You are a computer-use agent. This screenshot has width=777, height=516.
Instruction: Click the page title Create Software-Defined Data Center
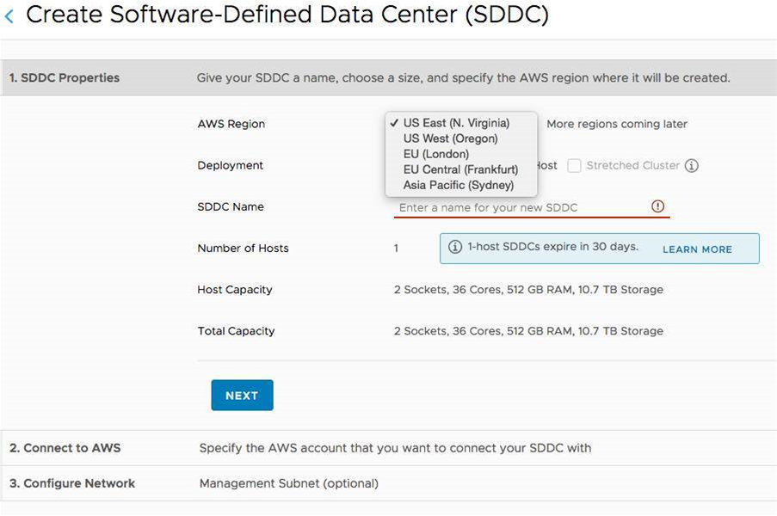287,15
